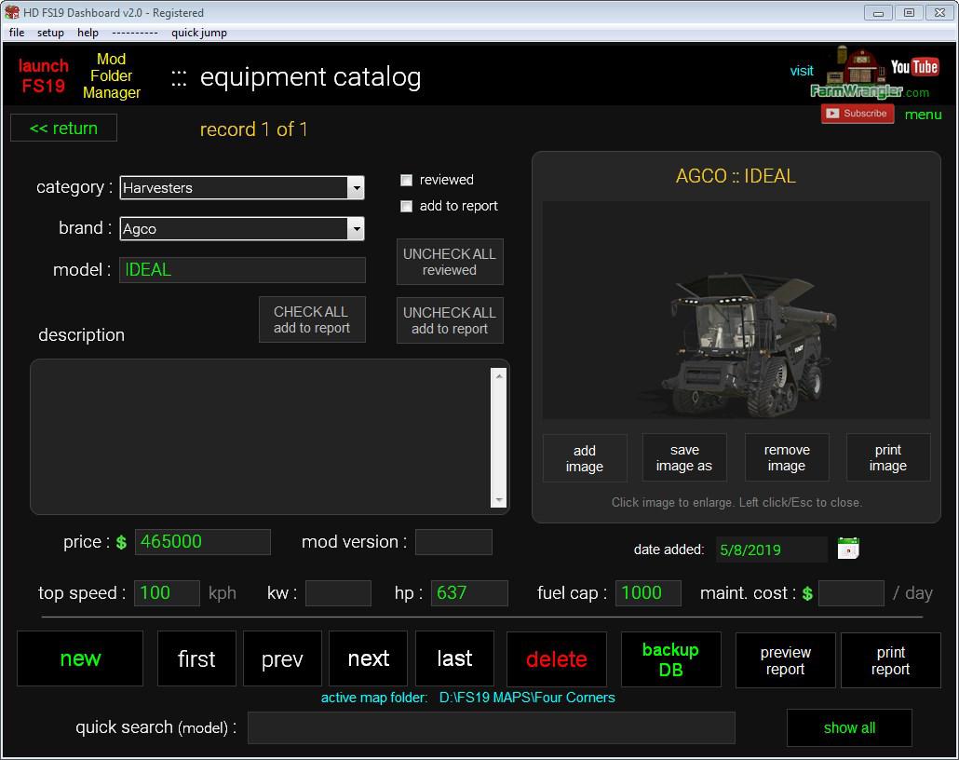The height and width of the screenshot is (760, 959).
Task: Open the quick jump menu
Action: click(198, 33)
